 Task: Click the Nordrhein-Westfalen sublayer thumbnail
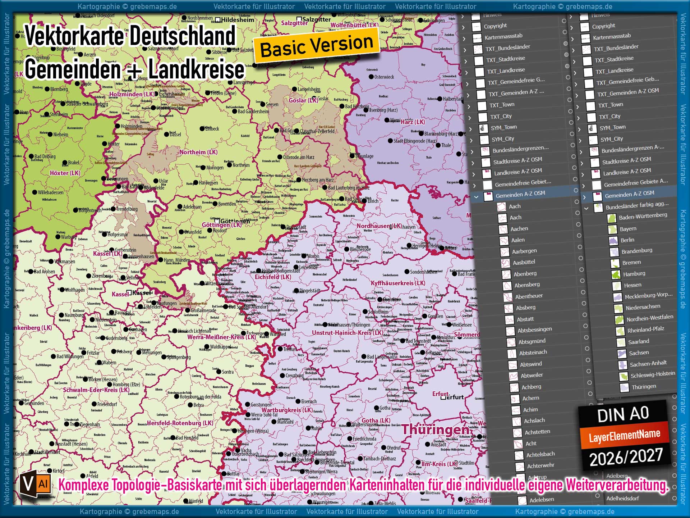618,319
